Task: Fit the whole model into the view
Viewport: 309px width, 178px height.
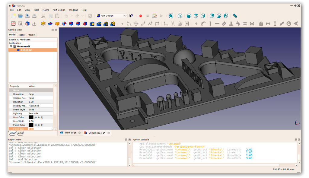Action: click(171, 16)
